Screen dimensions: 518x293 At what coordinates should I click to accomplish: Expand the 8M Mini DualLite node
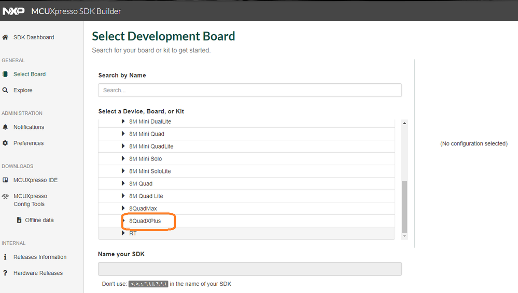tap(123, 122)
